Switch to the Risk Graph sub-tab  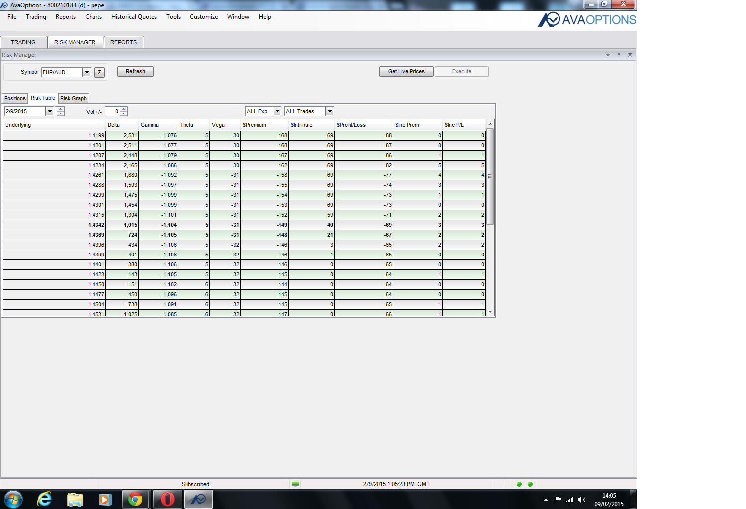(x=73, y=98)
